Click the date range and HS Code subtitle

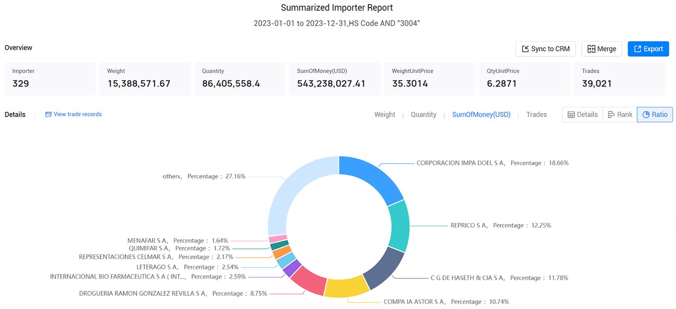pyautogui.click(x=337, y=24)
